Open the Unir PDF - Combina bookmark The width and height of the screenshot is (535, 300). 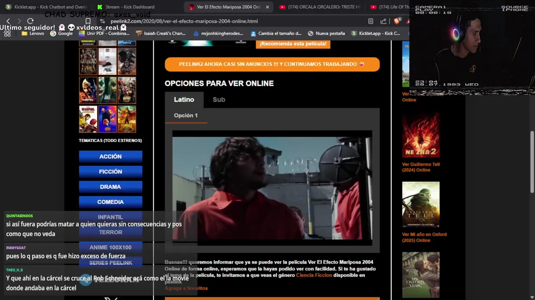104,33
